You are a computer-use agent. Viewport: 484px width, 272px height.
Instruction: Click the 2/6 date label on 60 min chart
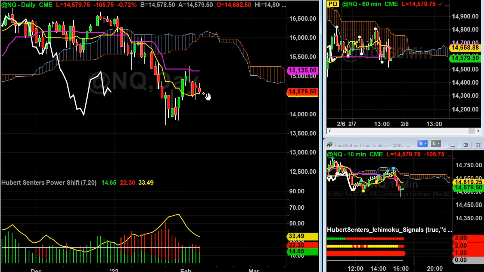click(341, 124)
